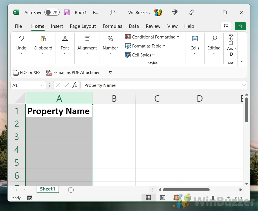Open the title bar search magnifier
Viewport: 258px width, 211px height.
(x=112, y=12)
